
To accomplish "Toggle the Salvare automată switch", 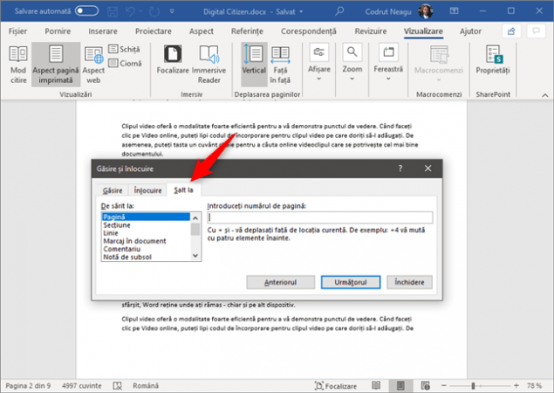I will pyautogui.click(x=86, y=10).
